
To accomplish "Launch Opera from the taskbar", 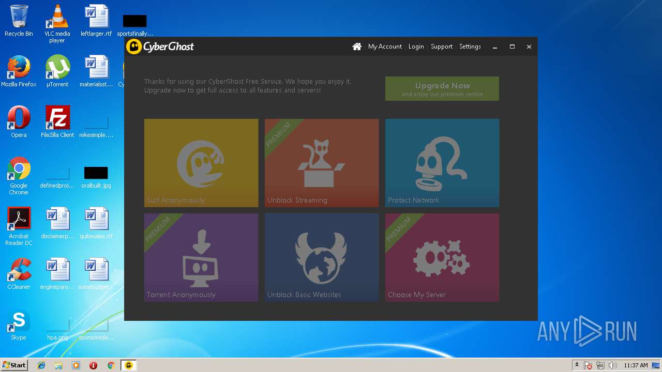I will tap(93, 365).
